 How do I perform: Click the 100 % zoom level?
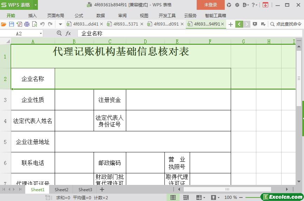click(x=231, y=197)
